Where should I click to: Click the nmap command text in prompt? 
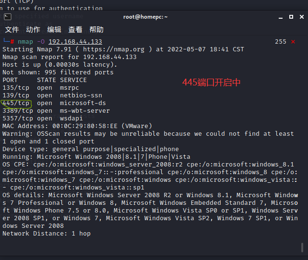[25, 42]
